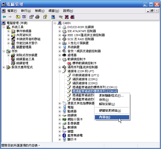Click the 通用序列匯流排控制器 USB icon
This screenshot has width=161, height=149.
[x=64, y=67]
